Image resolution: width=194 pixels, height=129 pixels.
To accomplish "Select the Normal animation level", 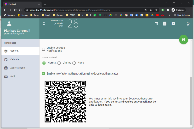I will [44, 63].
